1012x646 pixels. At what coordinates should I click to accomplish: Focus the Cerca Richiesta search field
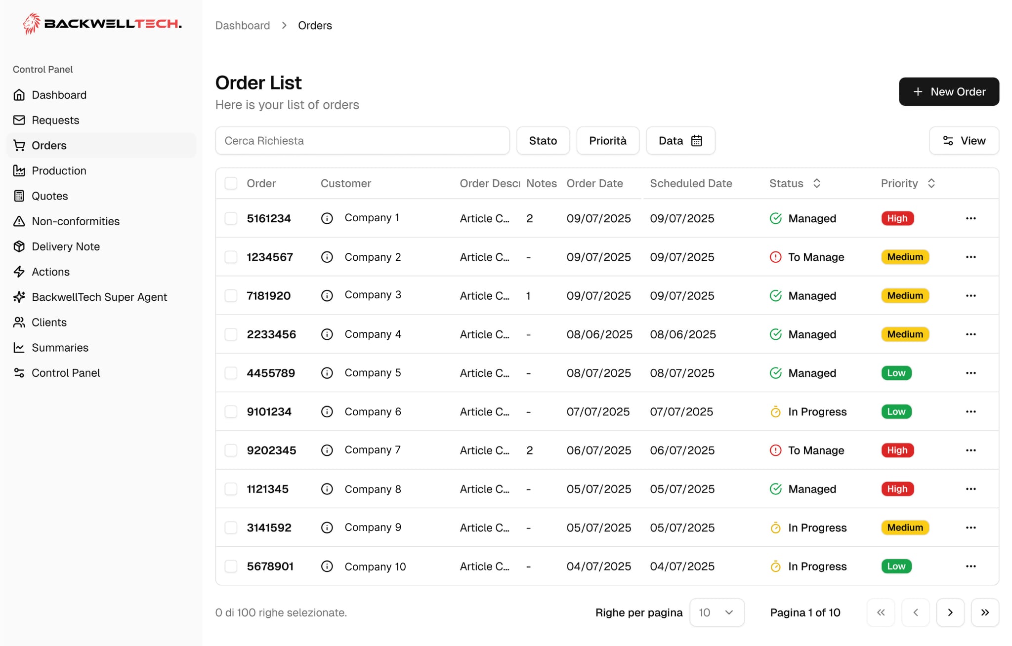(362, 141)
